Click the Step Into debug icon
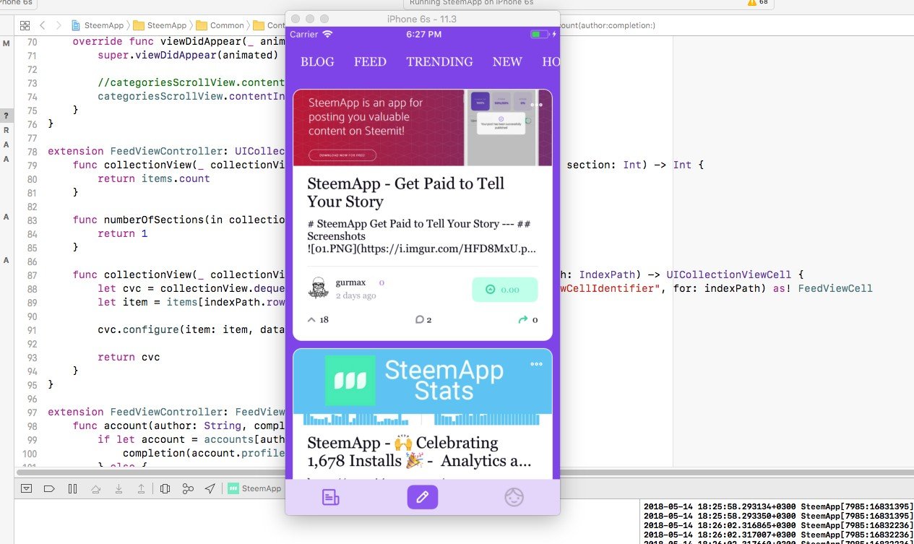 [x=118, y=488]
